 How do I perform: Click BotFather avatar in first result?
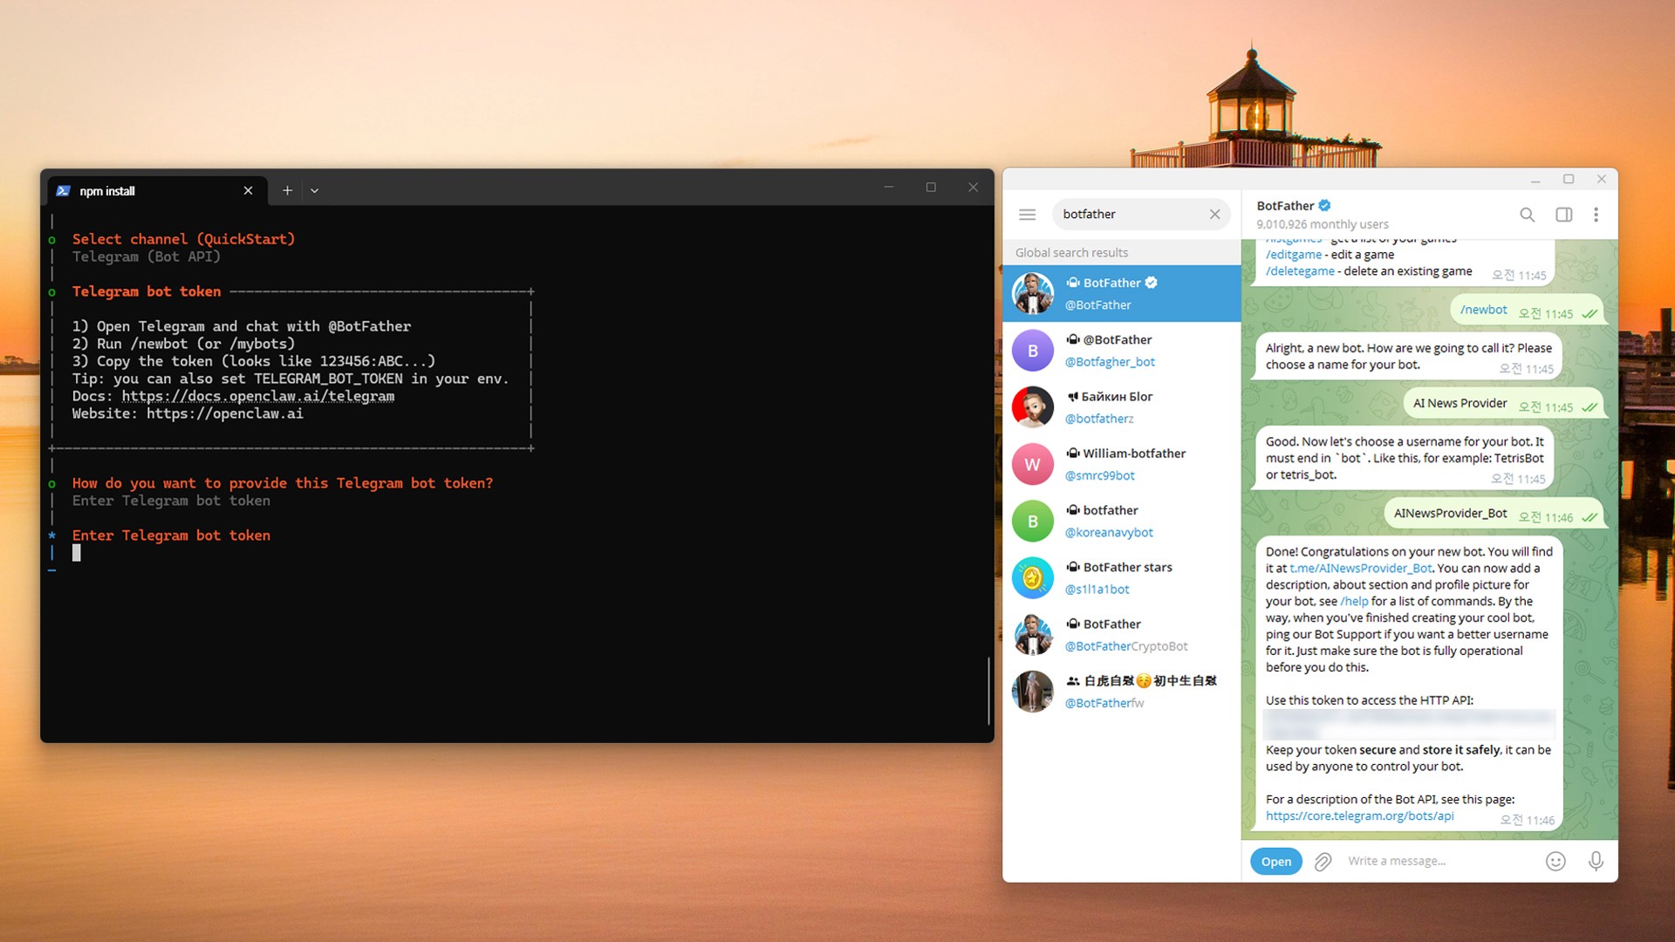1033,294
